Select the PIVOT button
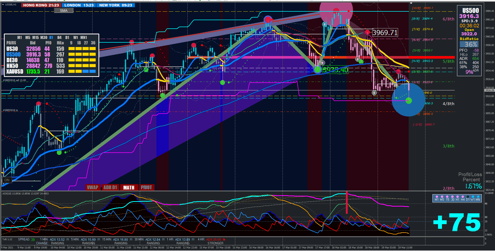Image resolution: width=495 pixels, height=251 pixels. pyautogui.click(x=146, y=187)
